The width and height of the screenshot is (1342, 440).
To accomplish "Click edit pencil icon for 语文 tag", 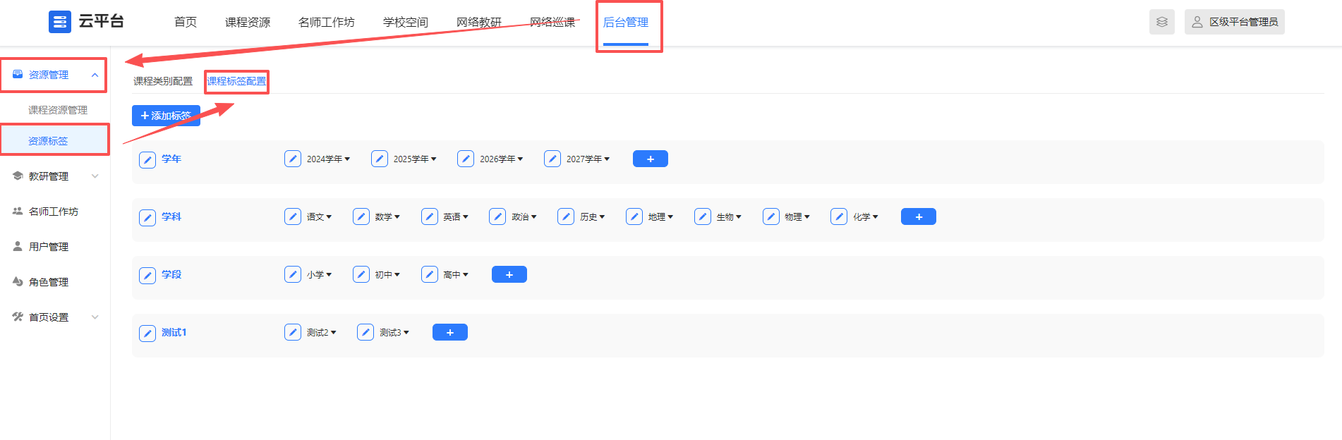I will 293,216.
